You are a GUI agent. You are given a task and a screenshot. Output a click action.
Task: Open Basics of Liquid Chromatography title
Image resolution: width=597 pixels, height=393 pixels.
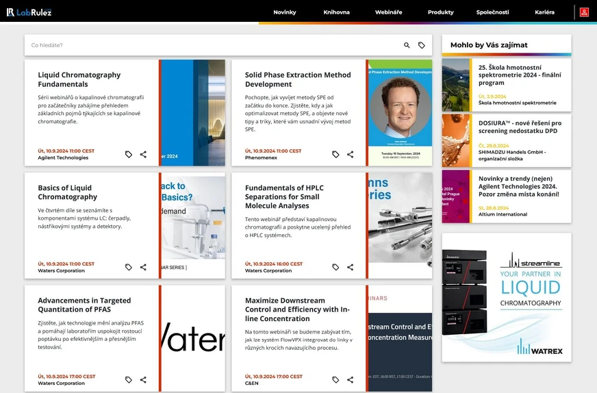pyautogui.click(x=67, y=192)
